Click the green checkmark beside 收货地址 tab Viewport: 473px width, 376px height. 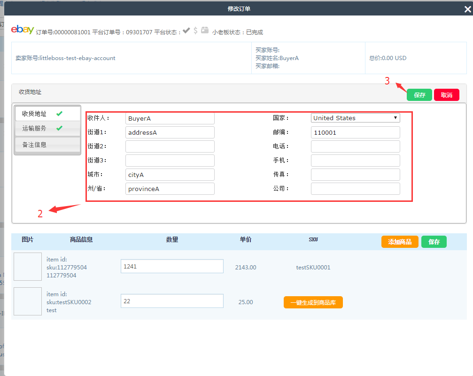[x=59, y=114]
